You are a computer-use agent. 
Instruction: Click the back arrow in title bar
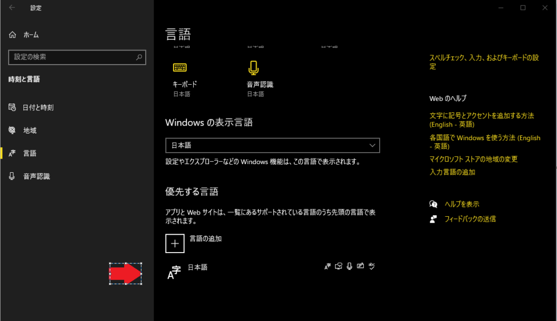coord(12,8)
